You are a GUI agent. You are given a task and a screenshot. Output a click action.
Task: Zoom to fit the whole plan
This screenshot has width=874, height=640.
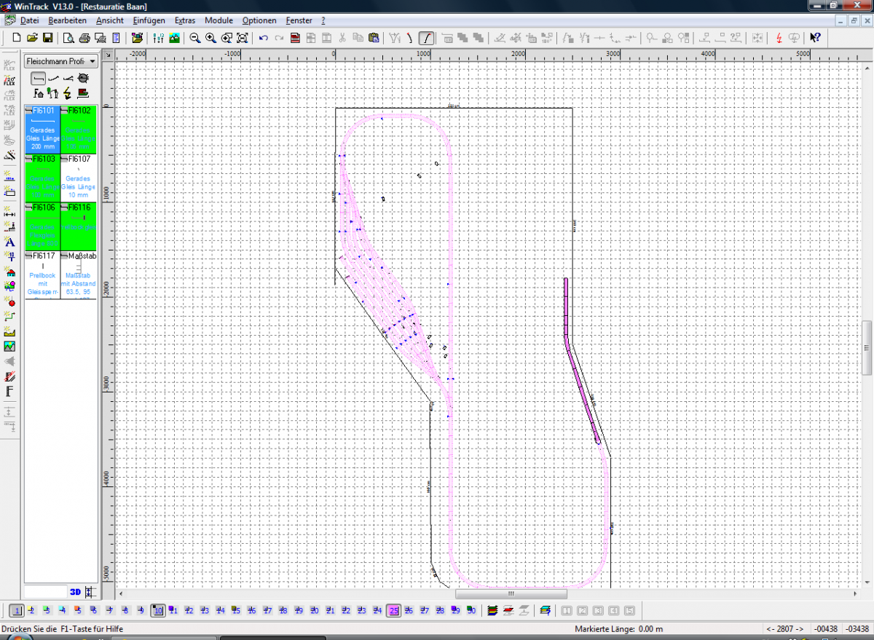(243, 38)
